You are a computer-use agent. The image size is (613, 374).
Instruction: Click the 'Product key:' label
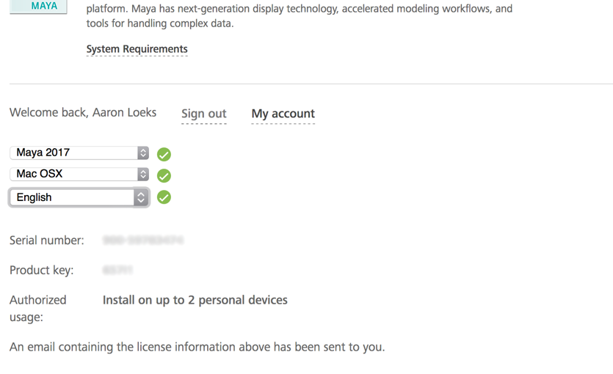(x=41, y=270)
